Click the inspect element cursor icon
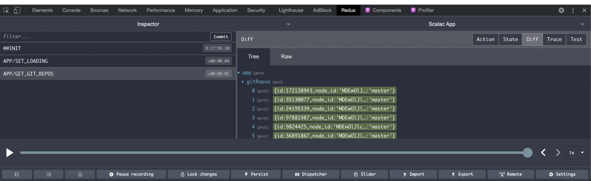The width and height of the screenshot is (591, 181). point(6,10)
